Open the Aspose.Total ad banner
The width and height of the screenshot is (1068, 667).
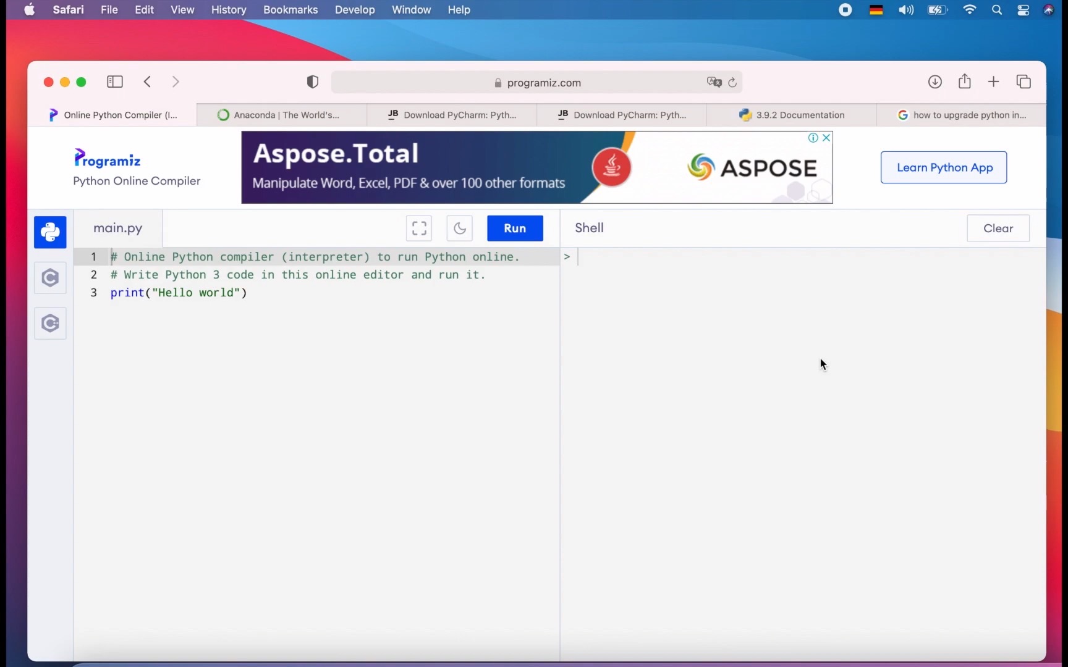pos(536,167)
